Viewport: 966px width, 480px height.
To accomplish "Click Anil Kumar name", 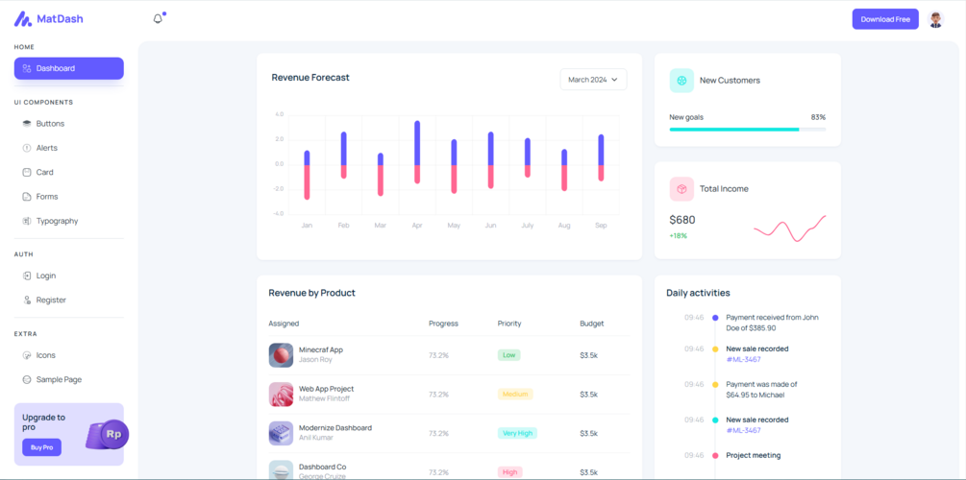I will coord(316,438).
